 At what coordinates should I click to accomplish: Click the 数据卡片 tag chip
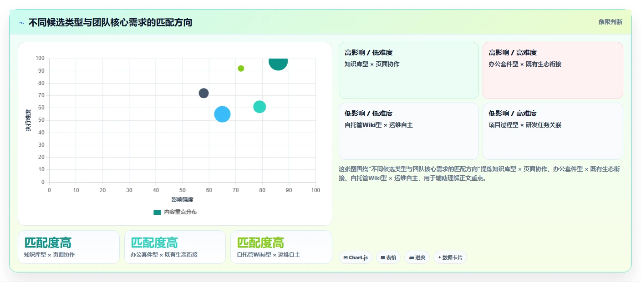tap(450, 257)
